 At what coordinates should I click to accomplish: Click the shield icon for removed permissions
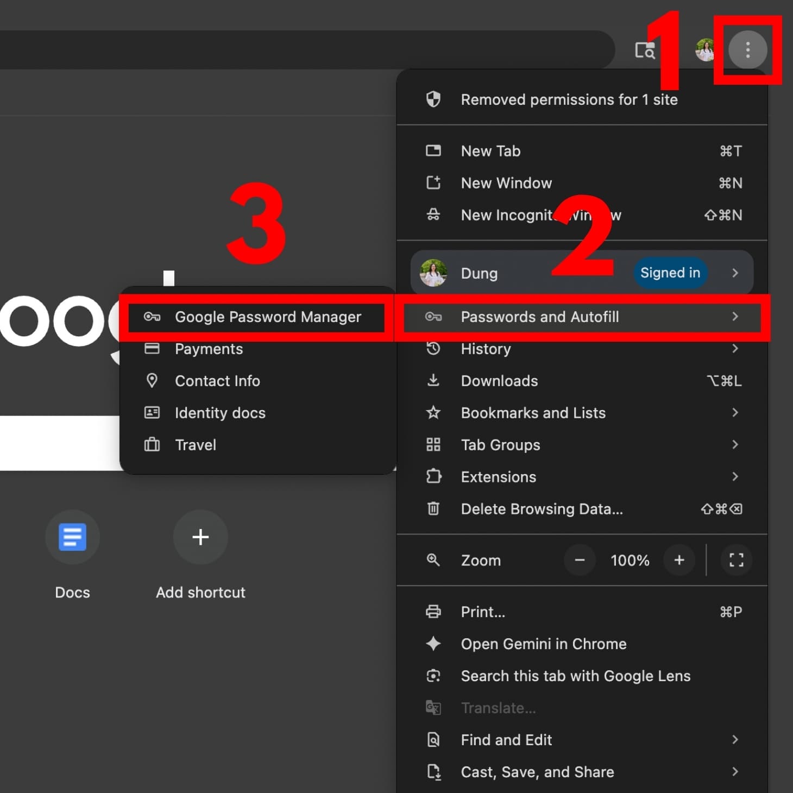pyautogui.click(x=433, y=99)
